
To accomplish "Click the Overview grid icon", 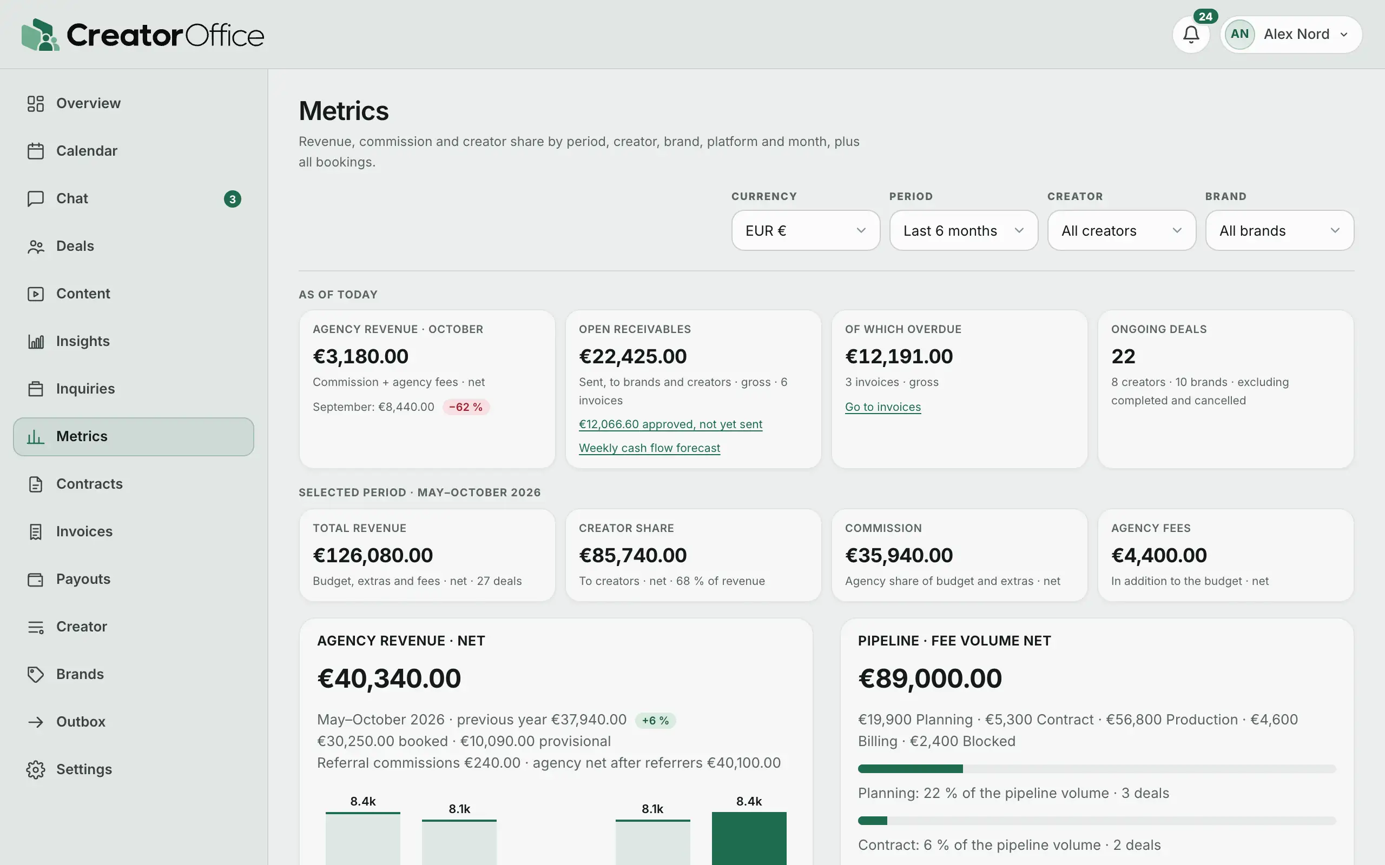I will click(x=36, y=104).
